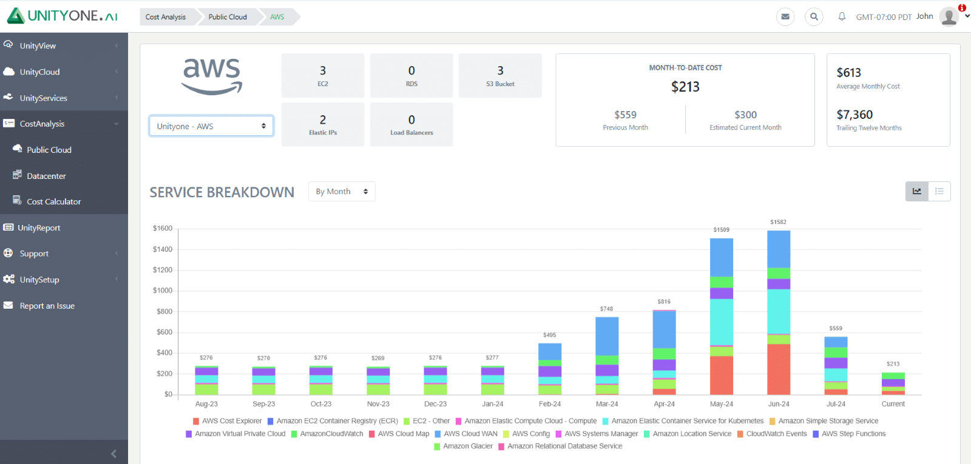Screen dimensions: 971x464
Task: Click the UnityCloud cloud icon
Action: (x=8, y=71)
